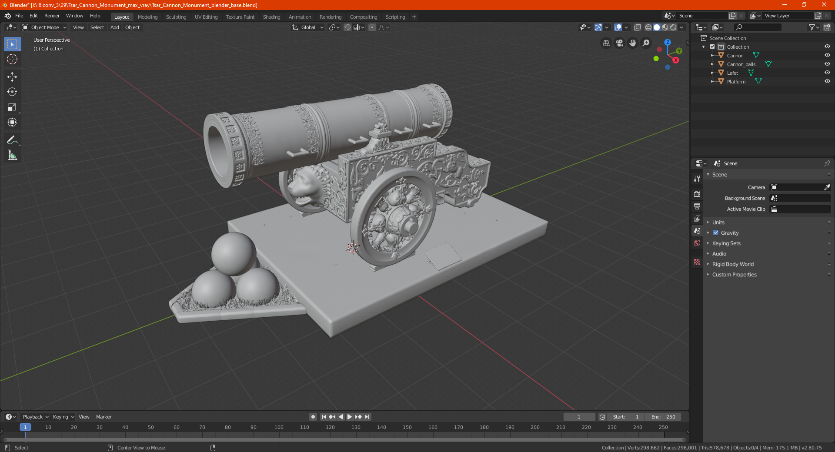The image size is (835, 452).
Task: Open the Render menu
Action: (52, 16)
